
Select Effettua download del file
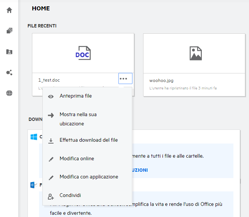(x=88, y=140)
